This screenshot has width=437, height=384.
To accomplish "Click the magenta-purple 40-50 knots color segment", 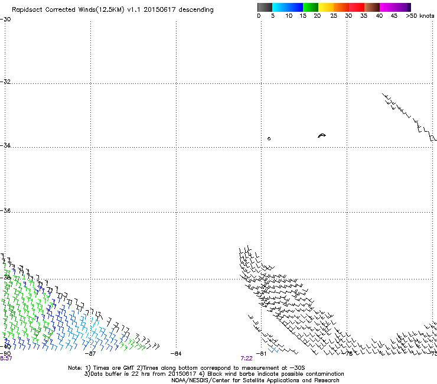I will coord(395,7).
